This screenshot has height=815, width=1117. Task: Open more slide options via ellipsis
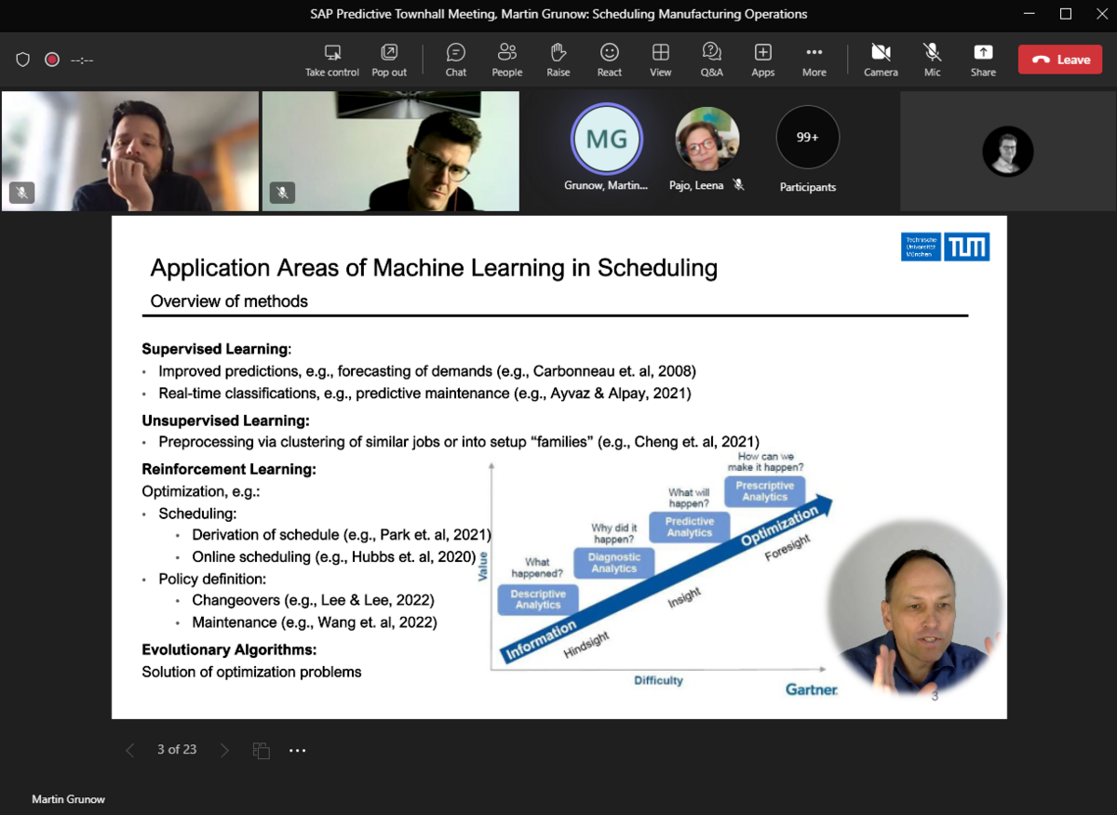297,749
